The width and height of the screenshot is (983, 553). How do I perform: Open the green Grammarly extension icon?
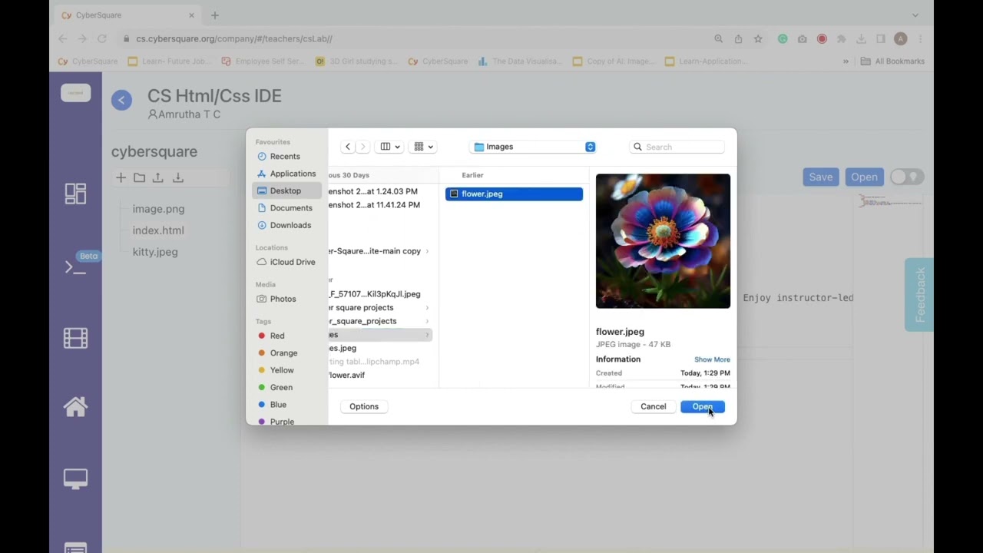pyautogui.click(x=783, y=38)
